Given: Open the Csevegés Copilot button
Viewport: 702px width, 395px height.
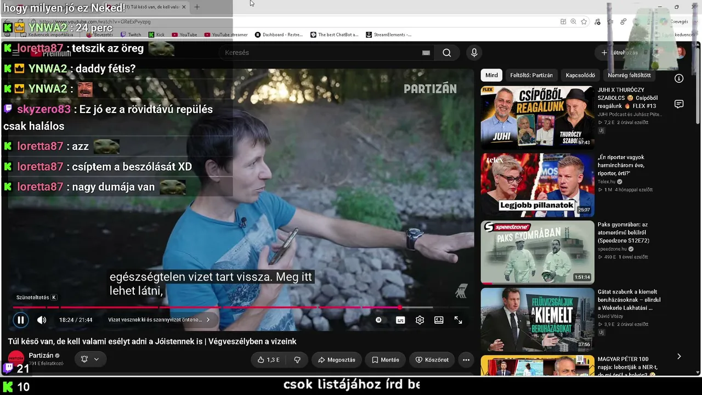Looking at the screenshot, I should pos(674,22).
